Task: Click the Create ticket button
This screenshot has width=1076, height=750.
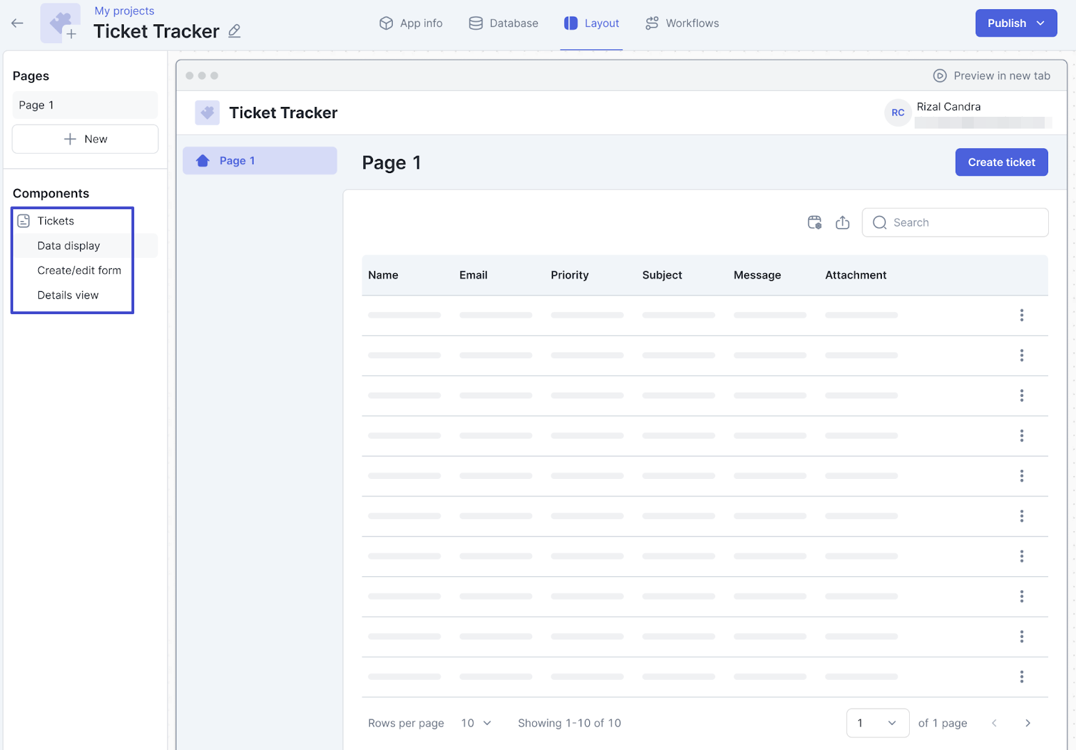Action: [x=1001, y=162]
